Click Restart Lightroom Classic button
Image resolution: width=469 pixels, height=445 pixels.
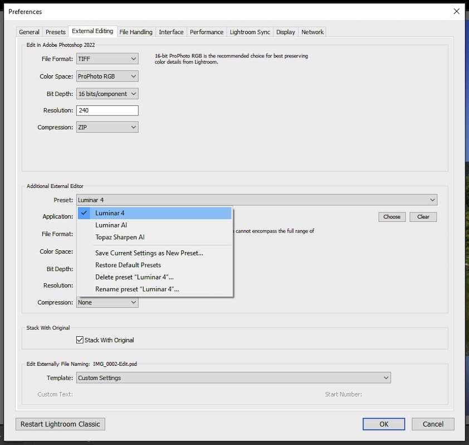coord(60,424)
